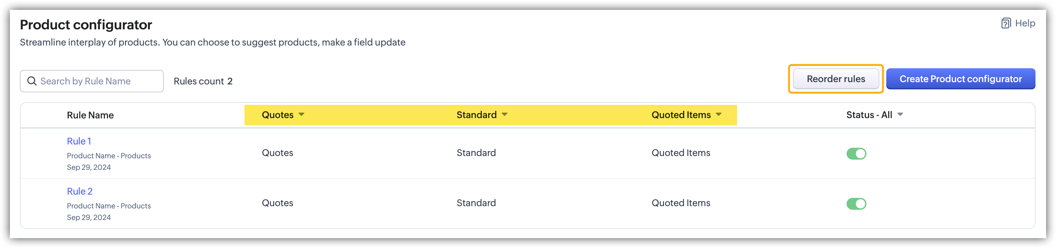The width and height of the screenshot is (1056, 248).
Task: Click the Help document icon
Action: point(1006,23)
